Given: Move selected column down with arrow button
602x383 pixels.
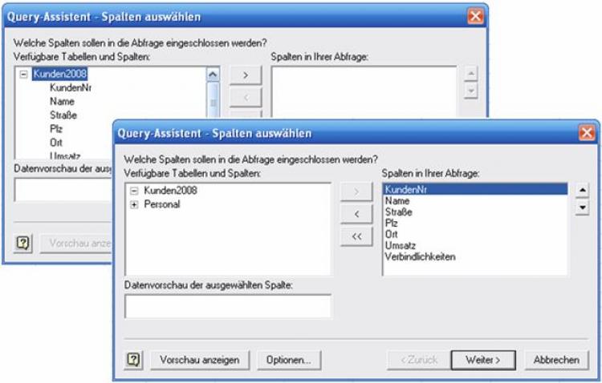Looking at the screenshot, I should 584,208.
